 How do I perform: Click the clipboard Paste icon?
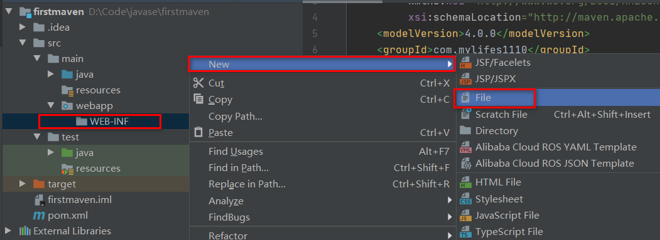pos(198,132)
